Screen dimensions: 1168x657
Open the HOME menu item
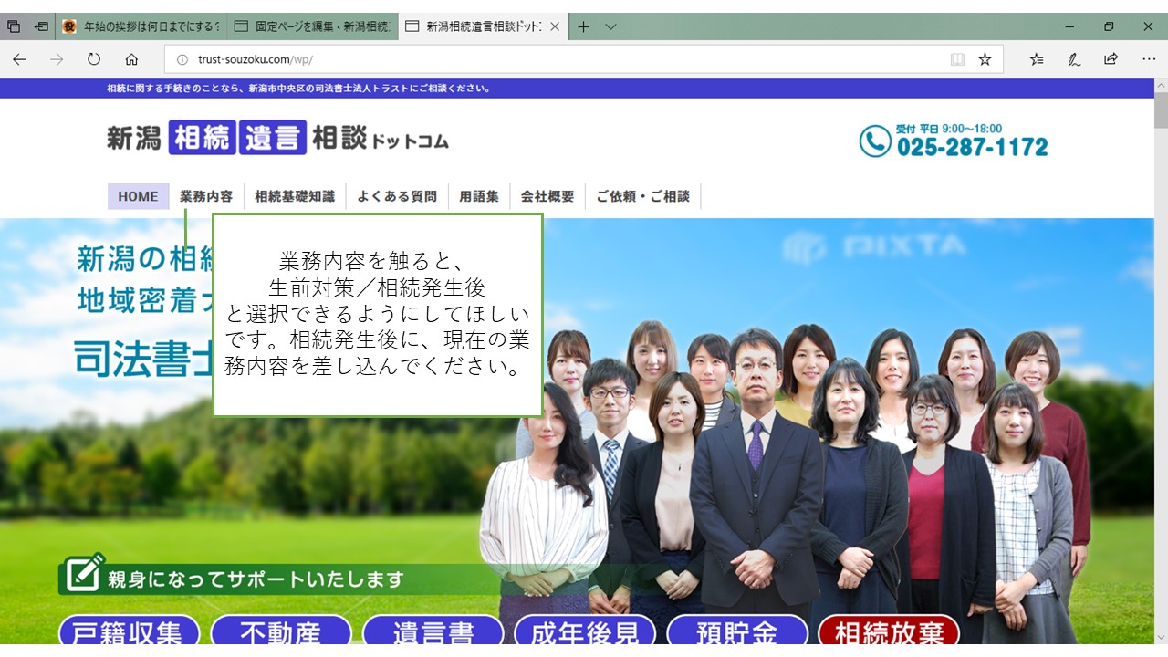(138, 196)
